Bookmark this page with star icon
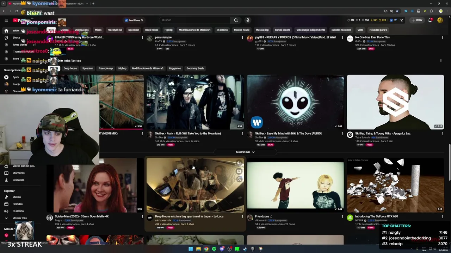Viewport: 451px width, 253px height. pyautogui.click(x=397, y=11)
